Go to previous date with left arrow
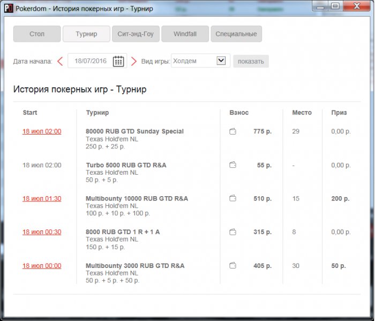The height and width of the screenshot is (321, 375). 60,61
